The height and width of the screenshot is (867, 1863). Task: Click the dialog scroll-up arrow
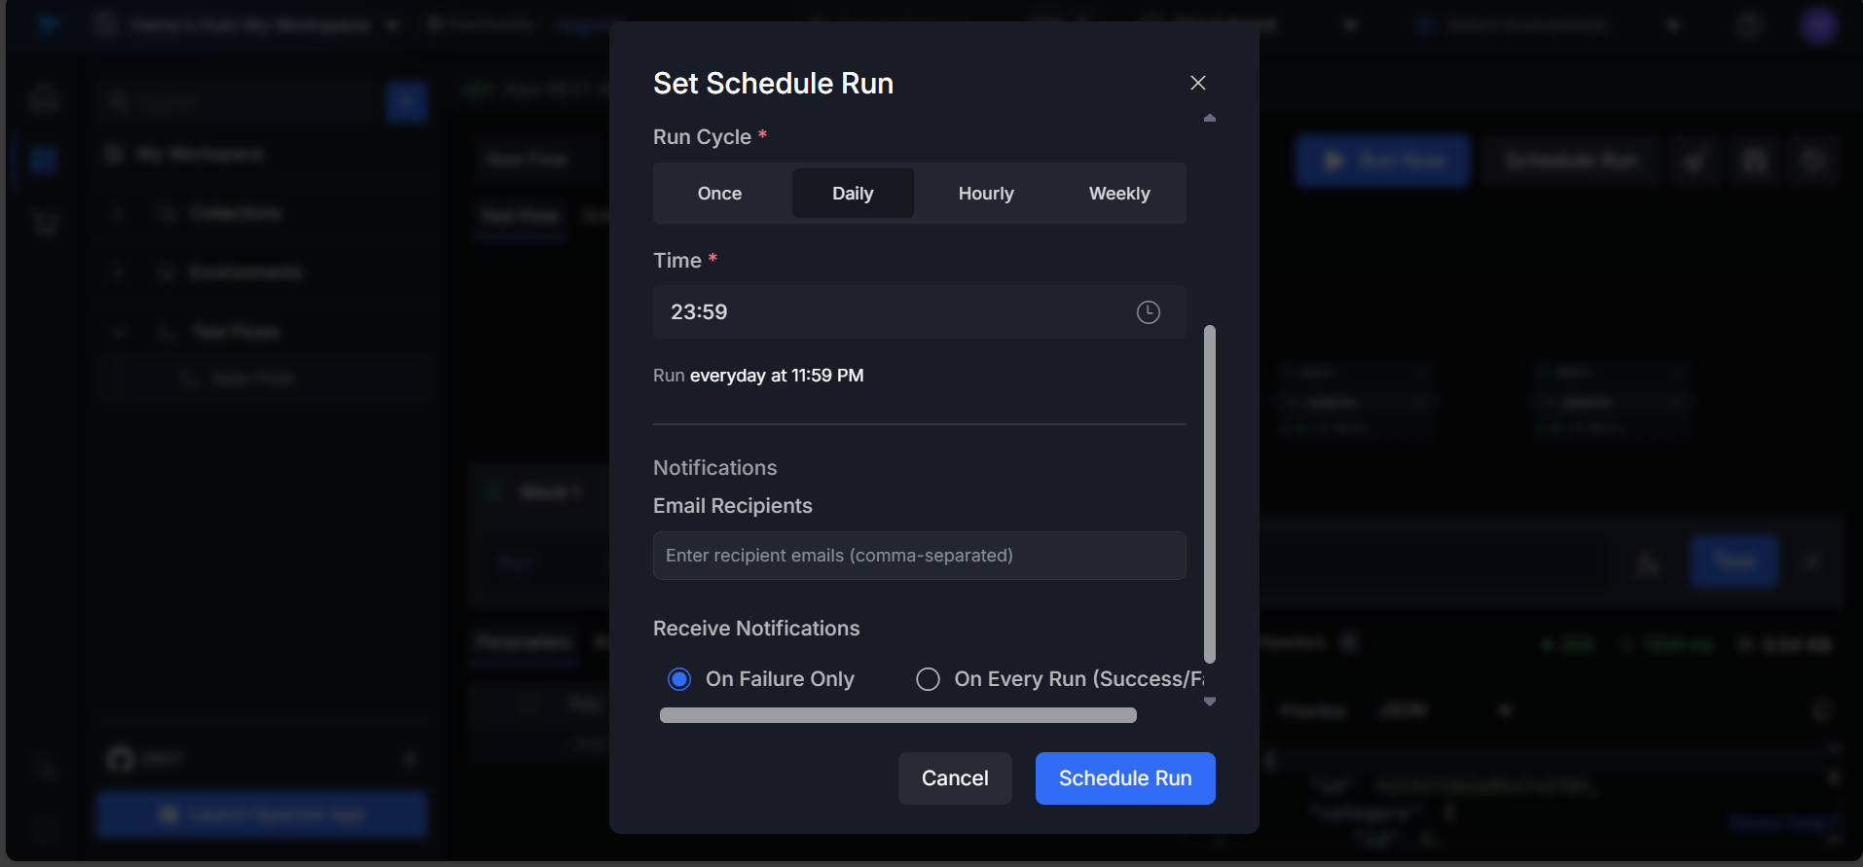(1210, 118)
